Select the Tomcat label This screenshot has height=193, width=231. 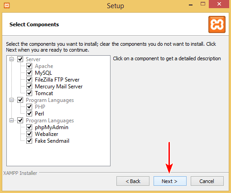pos(44,93)
